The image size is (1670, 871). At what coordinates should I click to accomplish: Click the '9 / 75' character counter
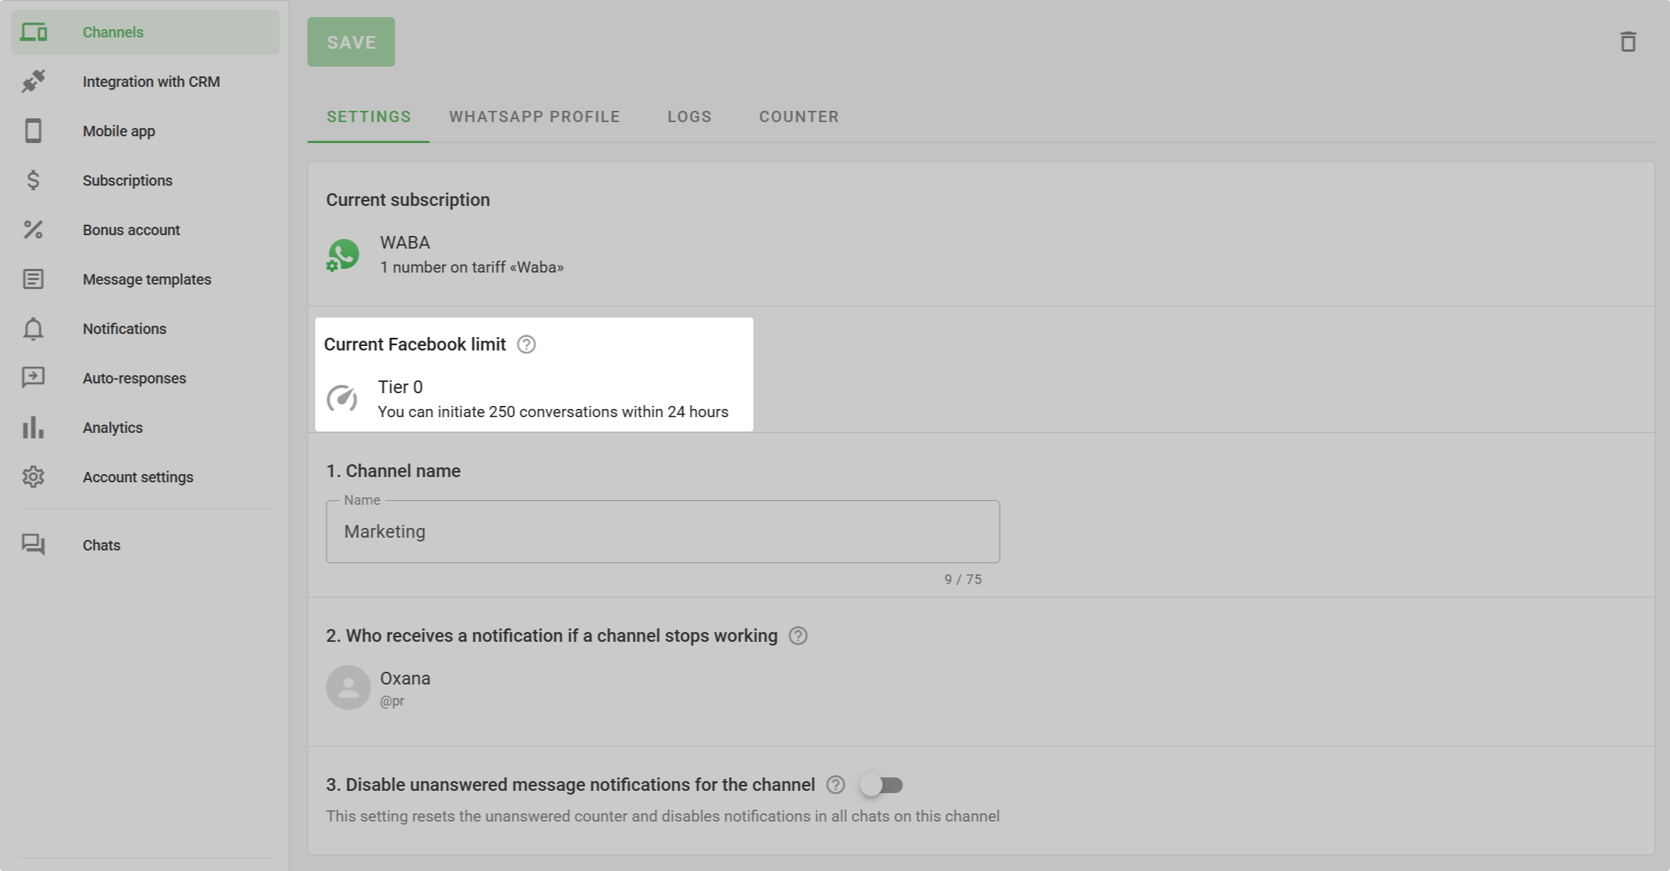(963, 580)
